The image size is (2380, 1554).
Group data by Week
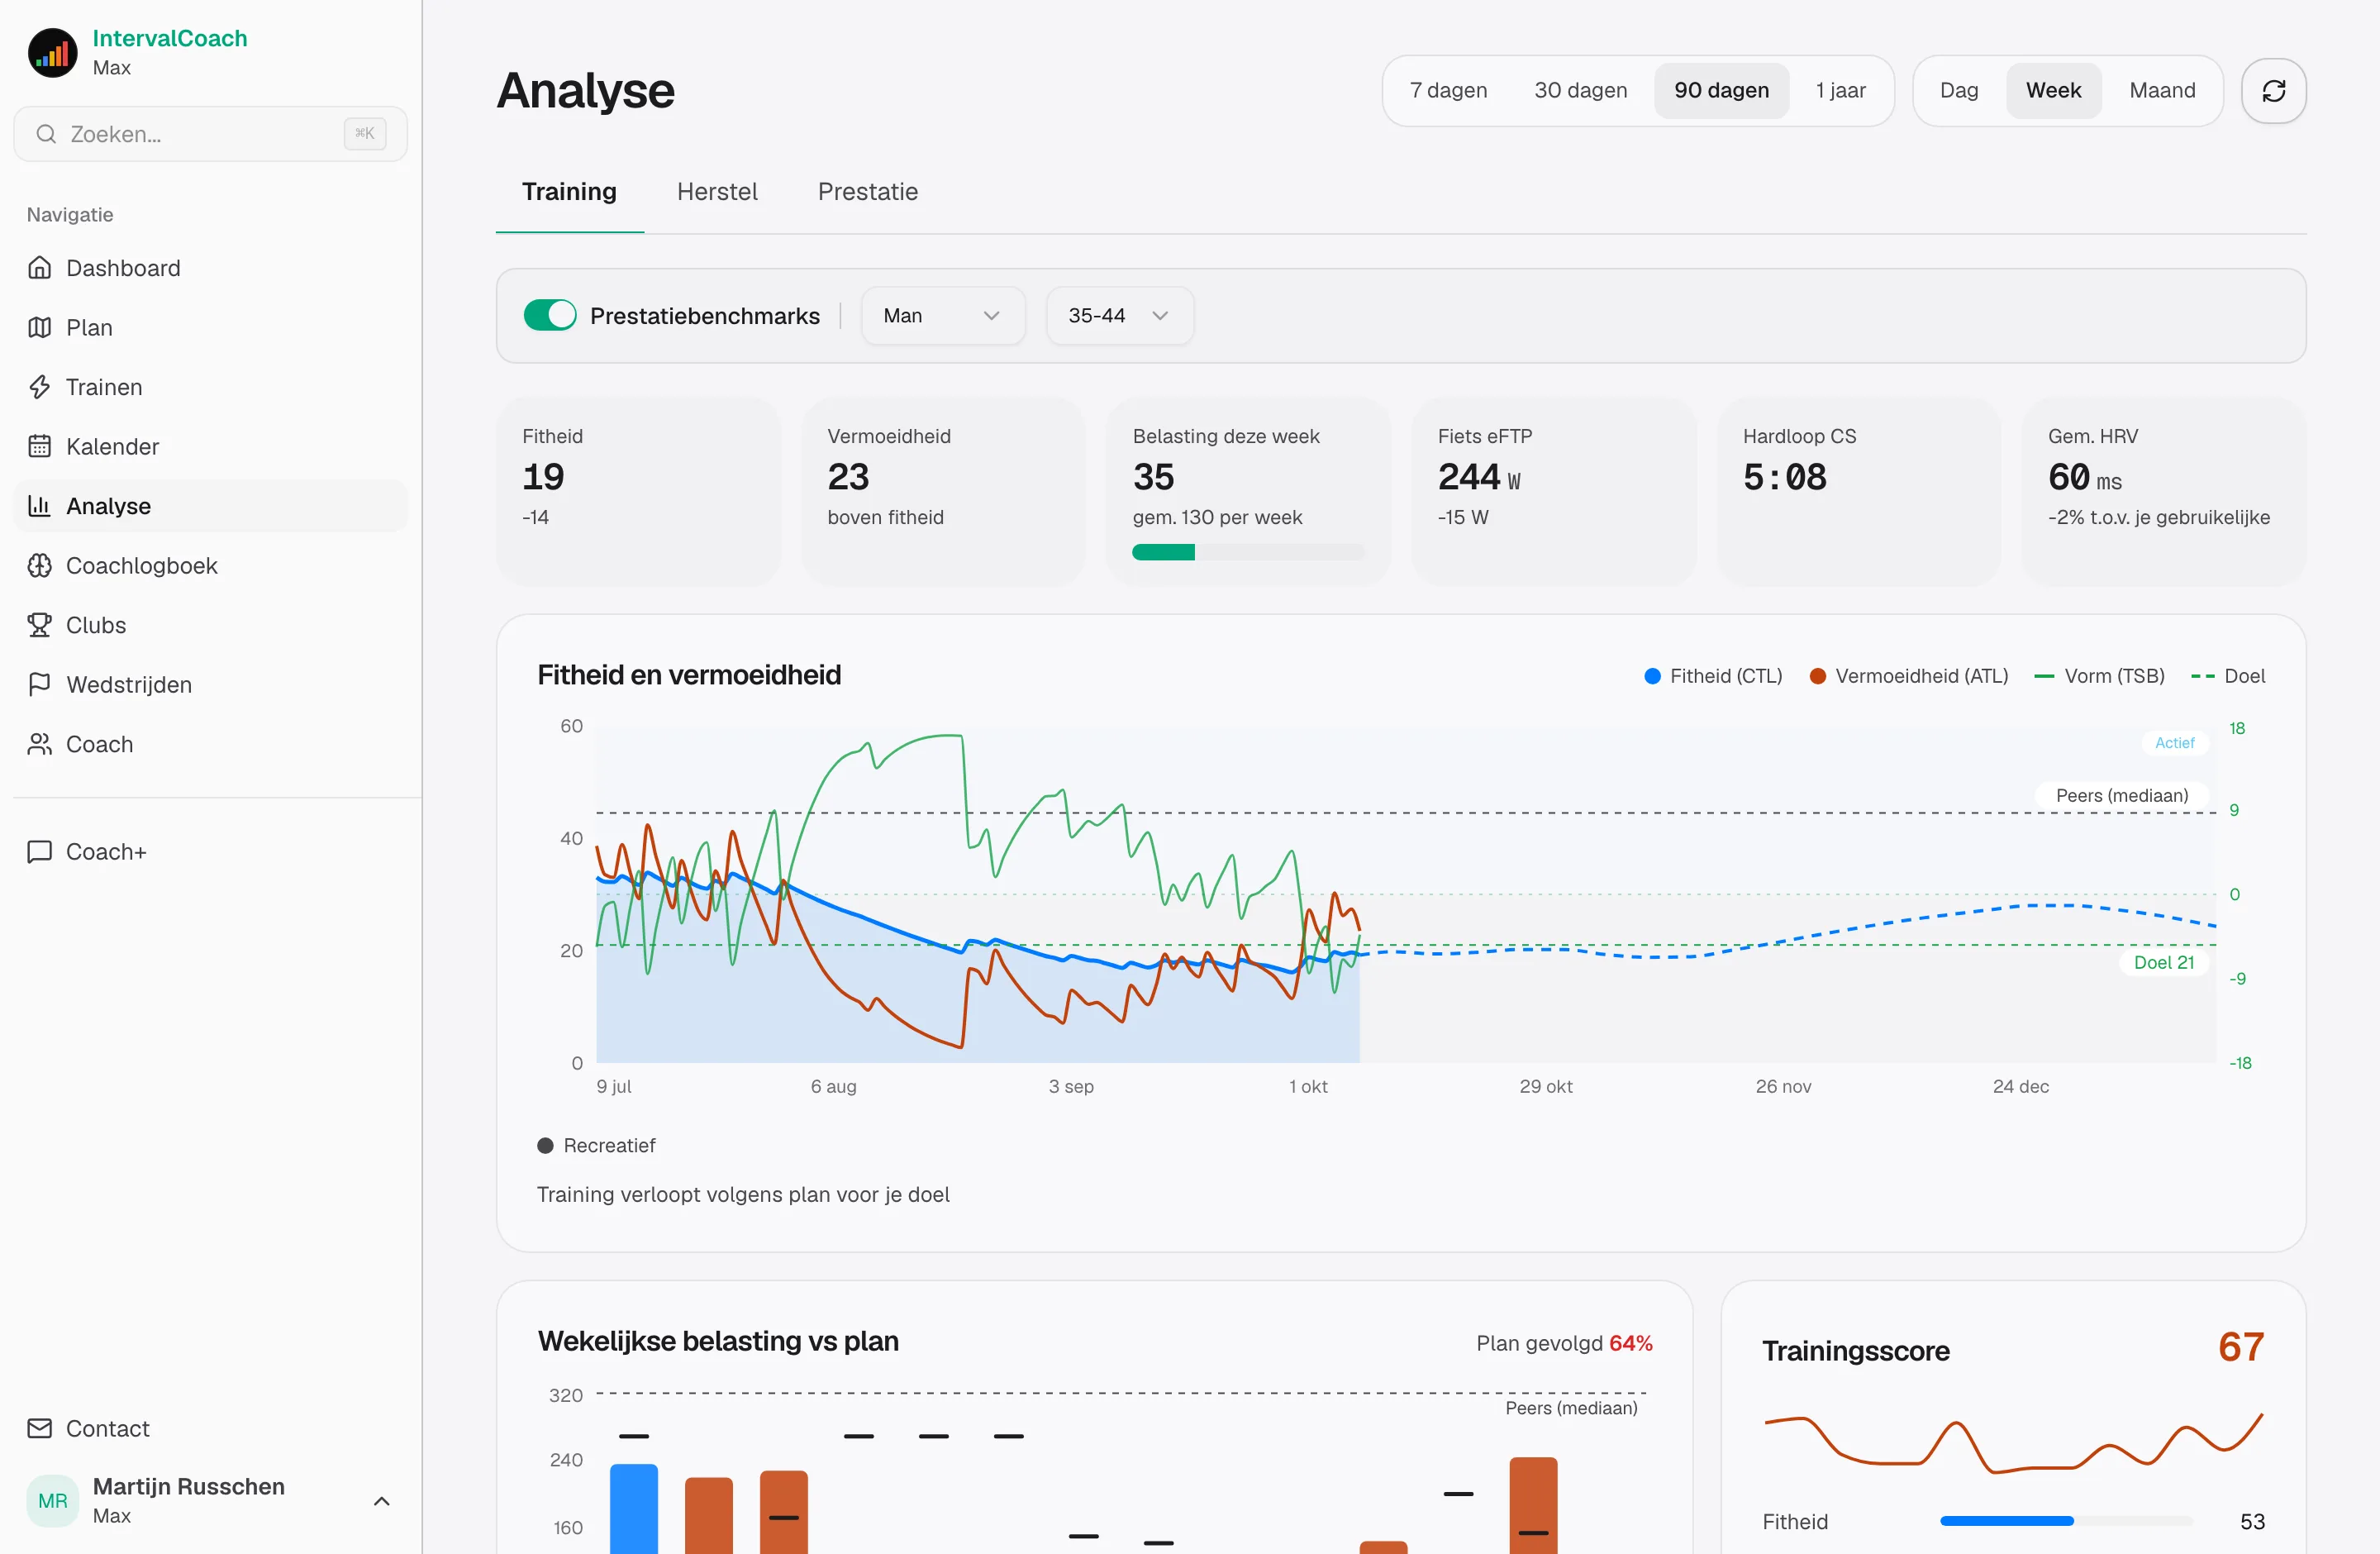[2053, 90]
